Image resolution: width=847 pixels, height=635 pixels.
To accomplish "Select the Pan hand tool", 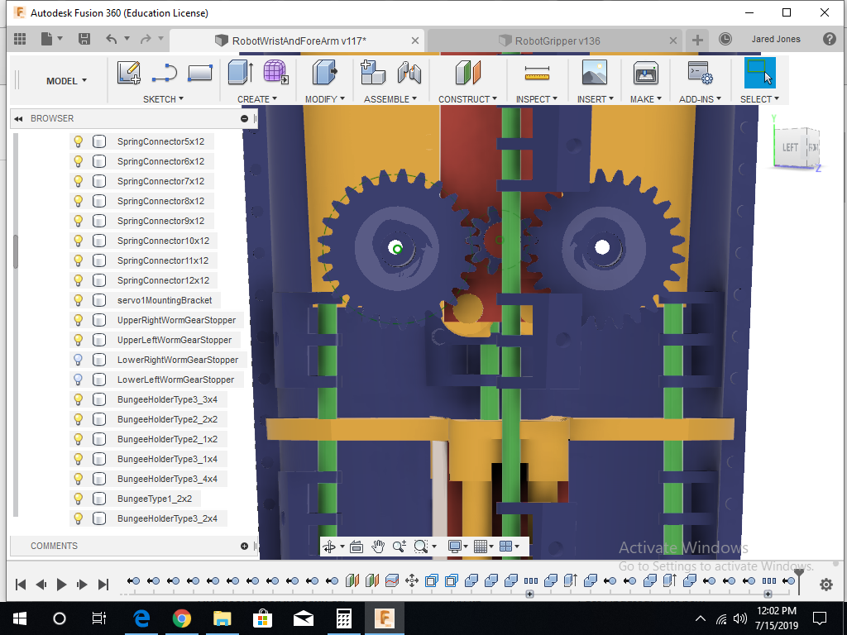I will (x=378, y=547).
